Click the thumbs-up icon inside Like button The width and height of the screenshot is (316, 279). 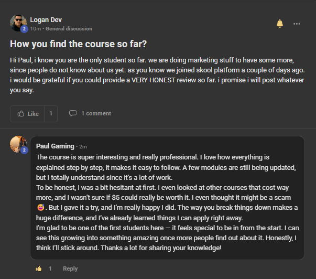click(x=21, y=114)
